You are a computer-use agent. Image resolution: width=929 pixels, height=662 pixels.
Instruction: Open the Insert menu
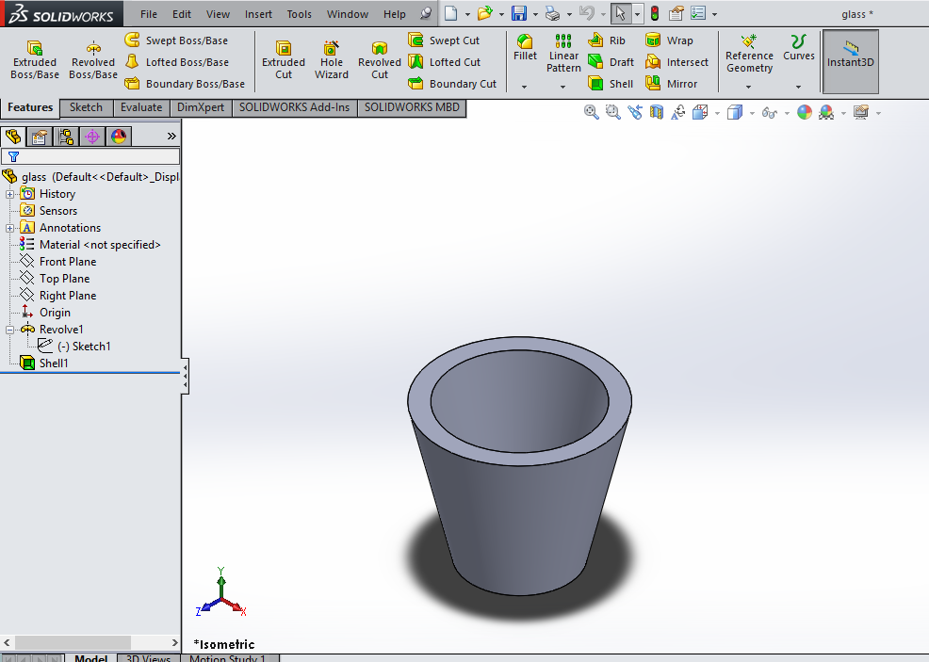click(x=258, y=14)
